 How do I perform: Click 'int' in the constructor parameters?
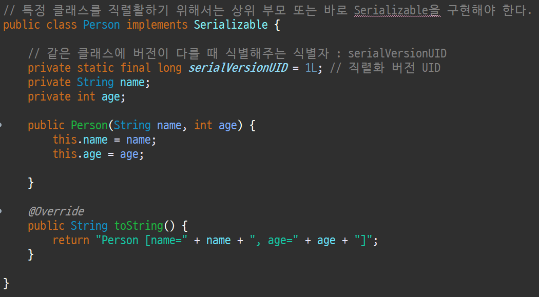203,125
